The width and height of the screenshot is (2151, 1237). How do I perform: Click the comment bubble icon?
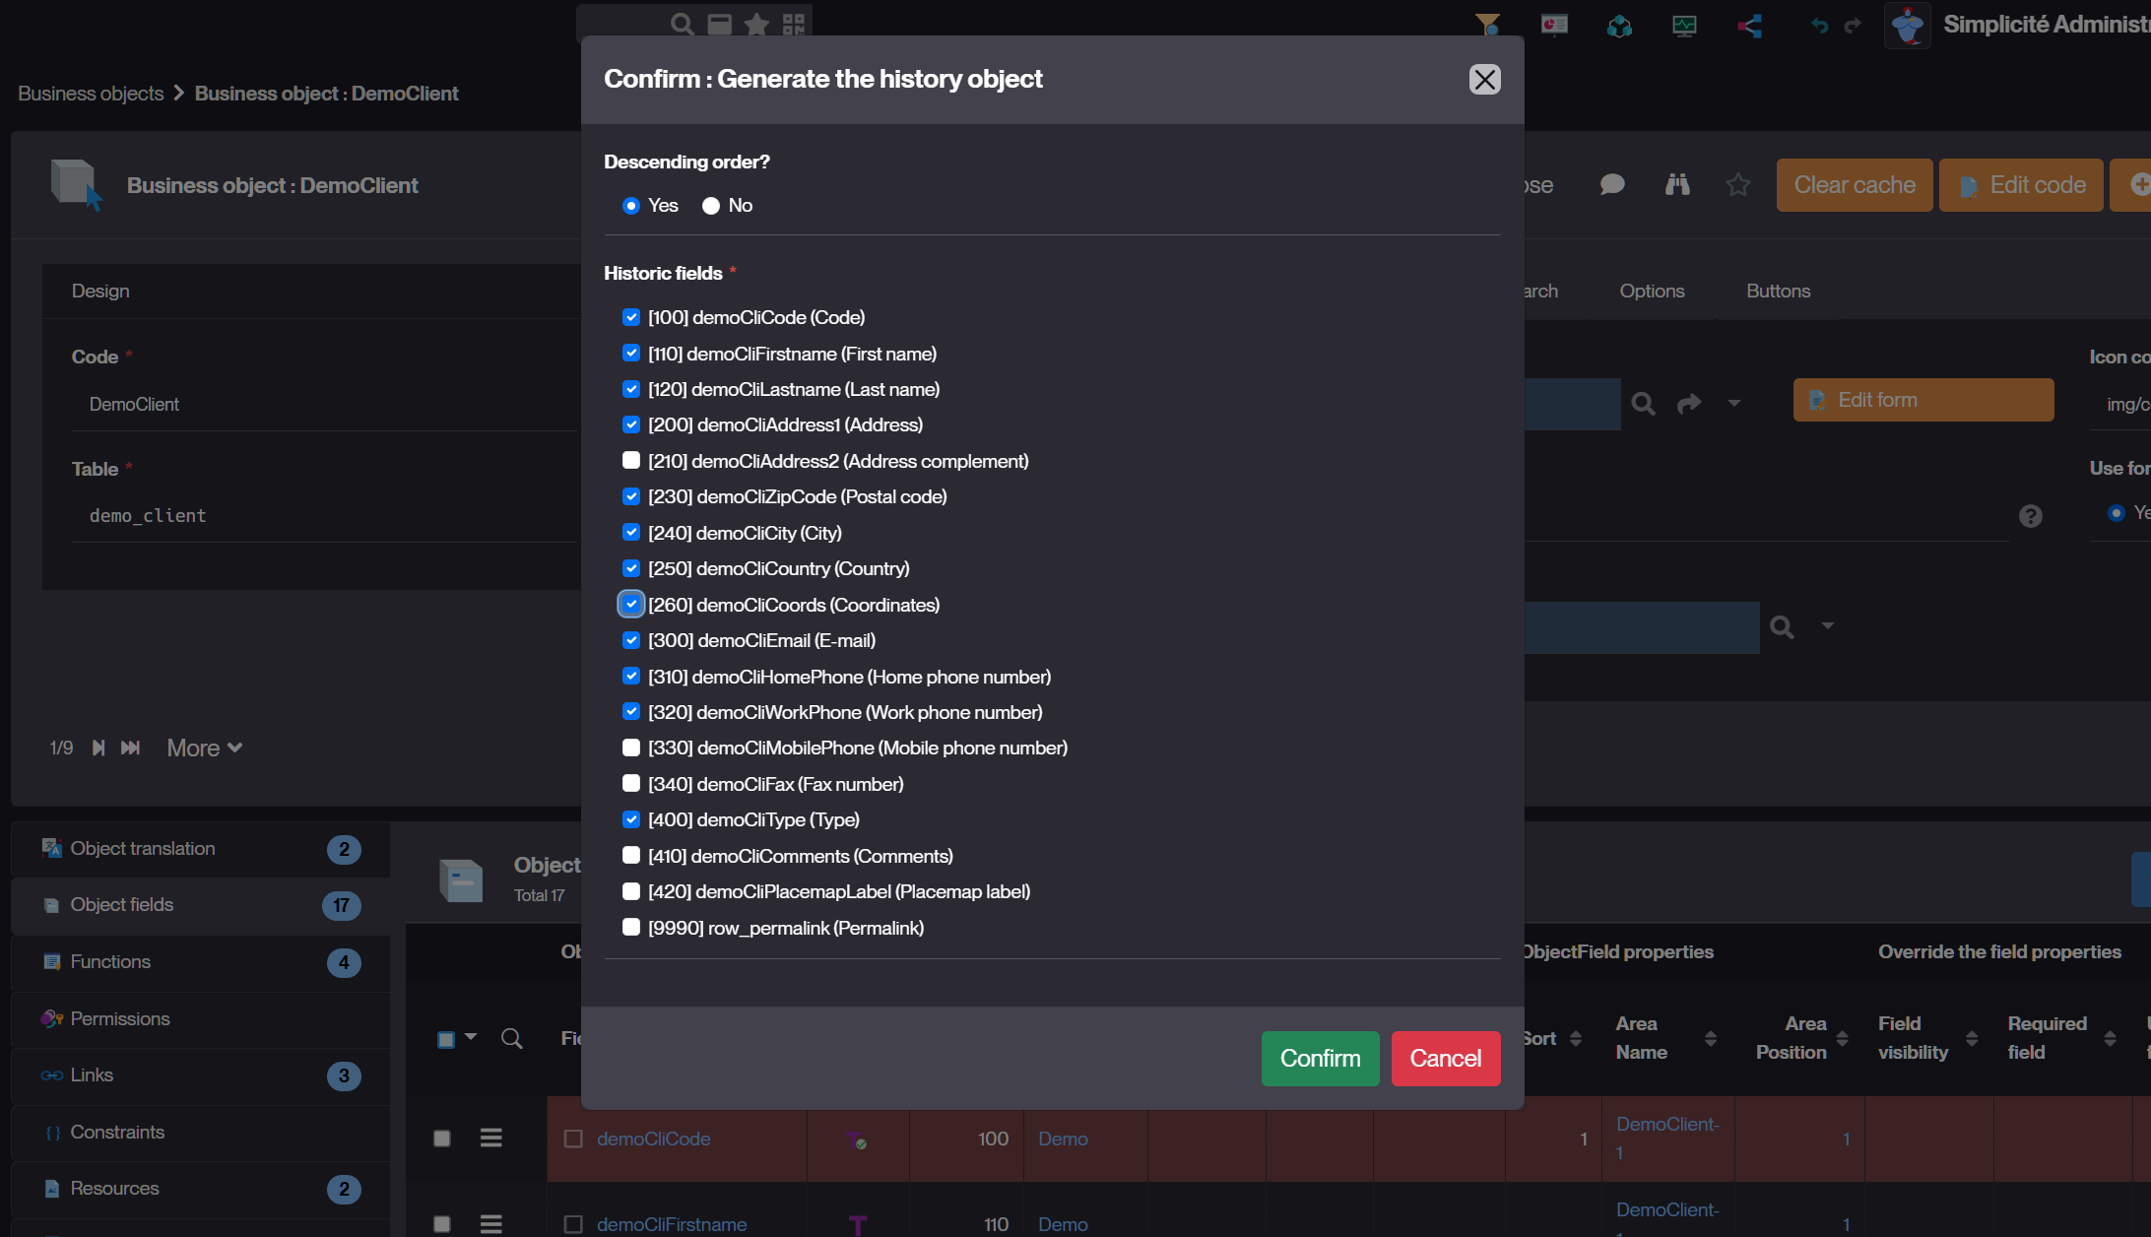pos(1612,184)
